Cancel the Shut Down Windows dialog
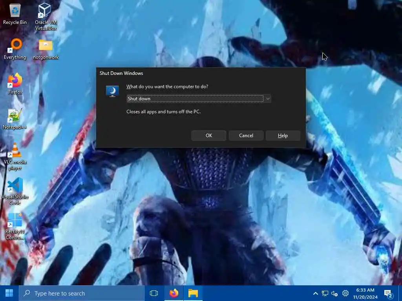Viewport: 402px width, 301px height. click(246, 135)
